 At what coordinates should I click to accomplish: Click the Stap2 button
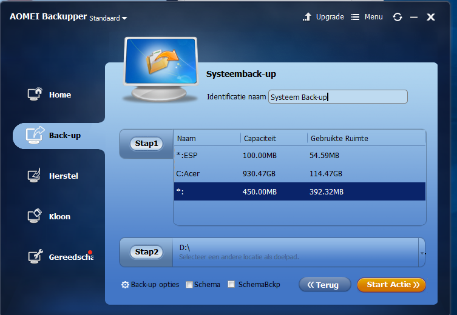click(x=146, y=252)
